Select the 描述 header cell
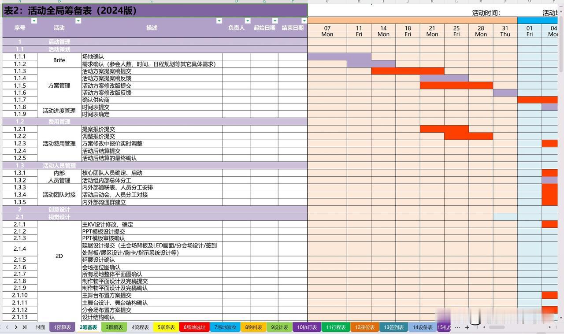This screenshot has width=564, height=334. coord(152,28)
